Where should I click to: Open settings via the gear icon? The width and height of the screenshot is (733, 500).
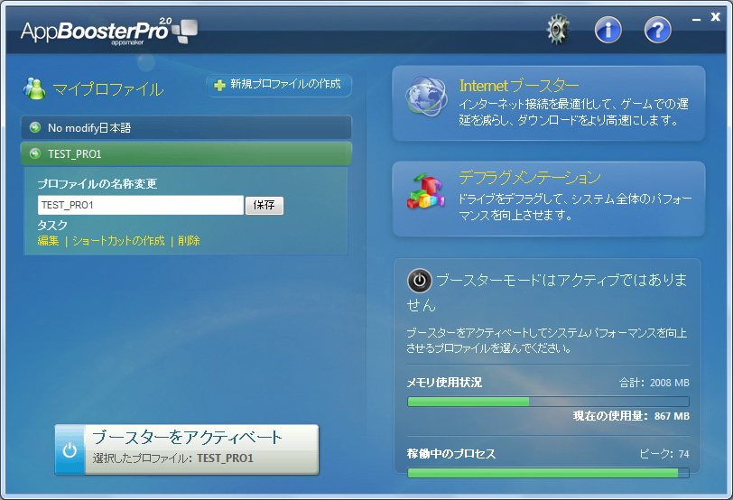coord(558,30)
